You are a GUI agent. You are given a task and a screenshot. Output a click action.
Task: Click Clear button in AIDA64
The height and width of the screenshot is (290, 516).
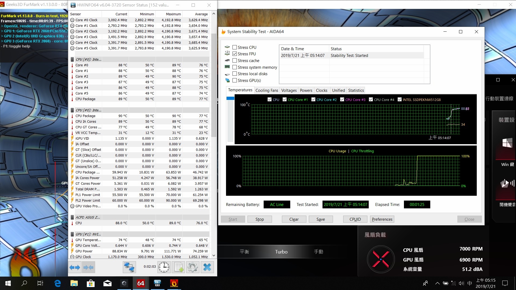tap(294, 219)
